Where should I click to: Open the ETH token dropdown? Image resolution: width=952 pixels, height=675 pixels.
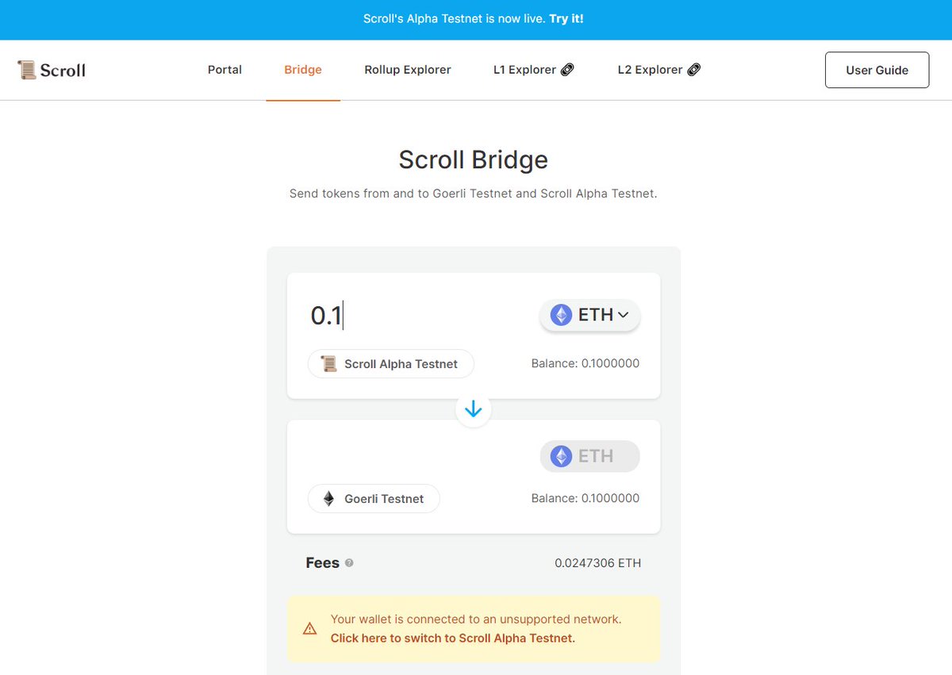(x=589, y=315)
